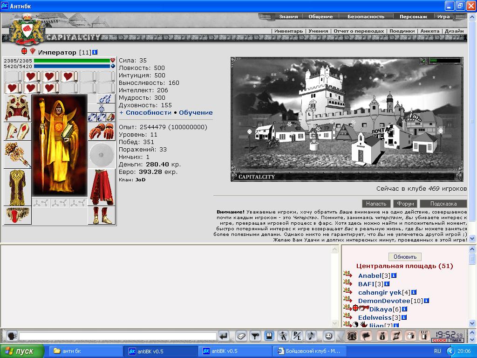Screen dimensions: 477x358
Task: Open info icon next to DemonDevotee
Action: click(x=427, y=301)
